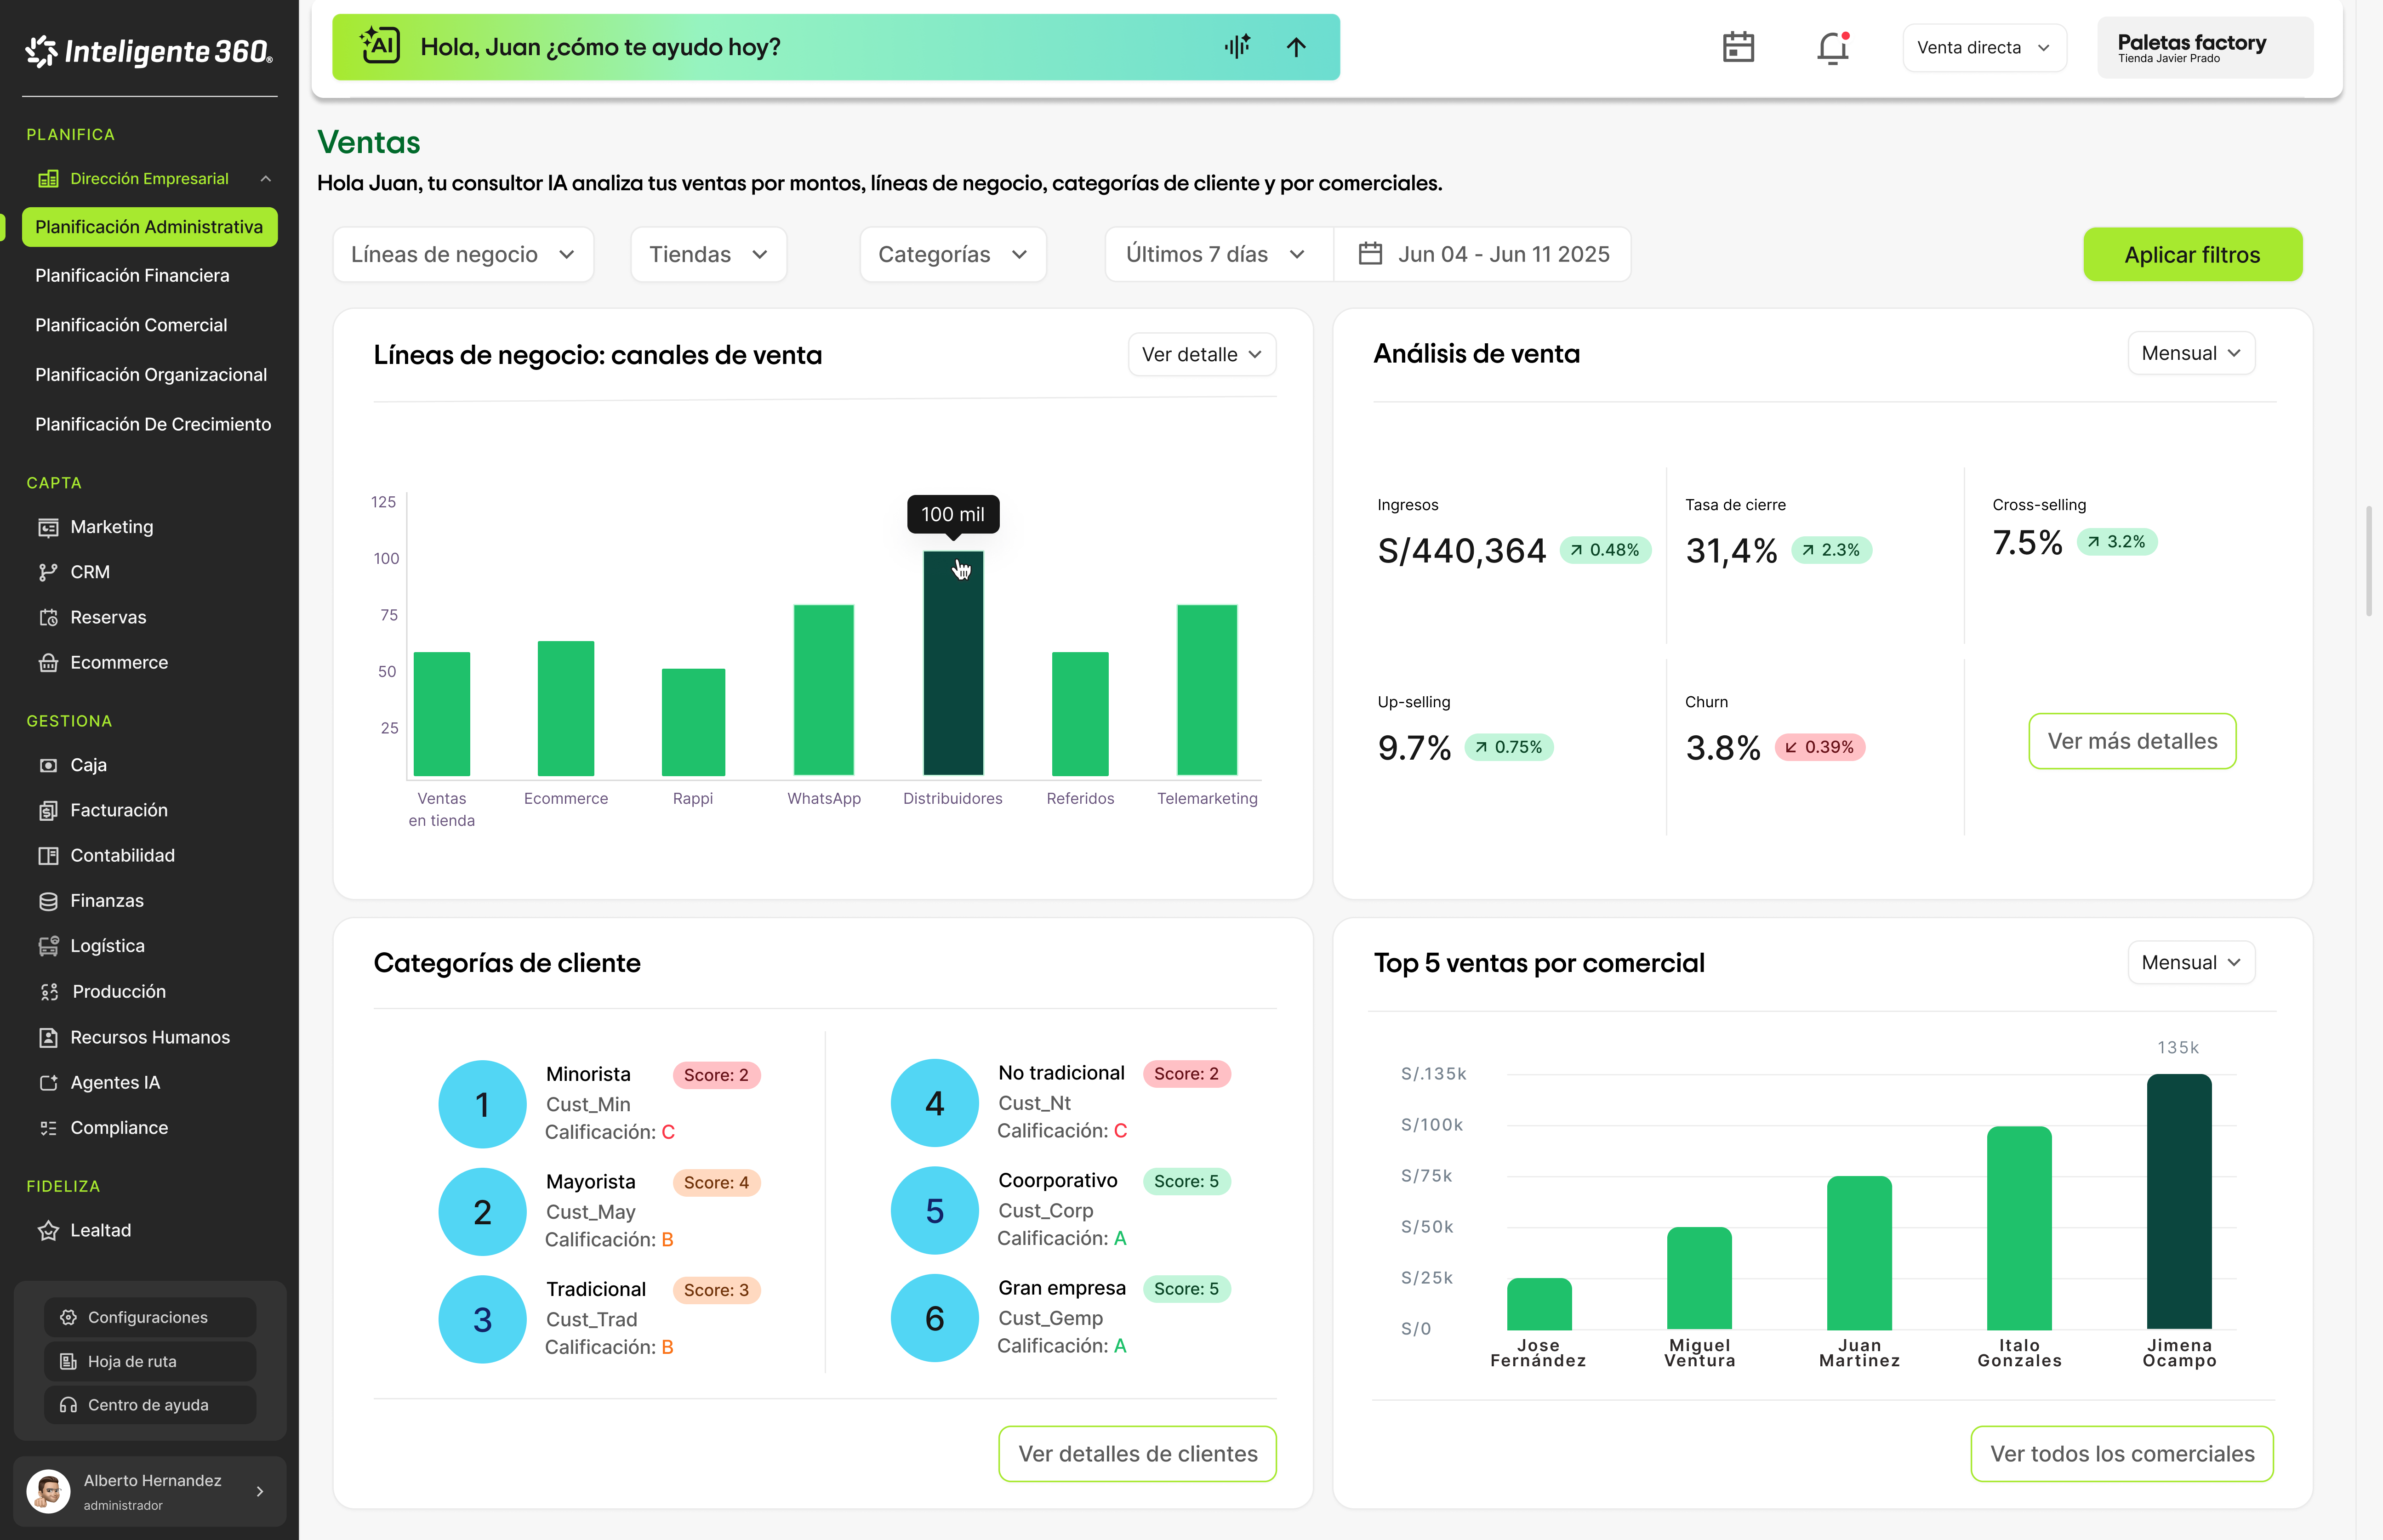The width and height of the screenshot is (2383, 1540).
Task: Expand the Categorías filter dropdown
Action: pyautogui.click(x=952, y=255)
